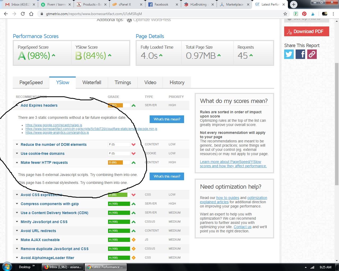The width and height of the screenshot is (339, 271).
Task: Open the PageSpeed tab
Action: 31,83
